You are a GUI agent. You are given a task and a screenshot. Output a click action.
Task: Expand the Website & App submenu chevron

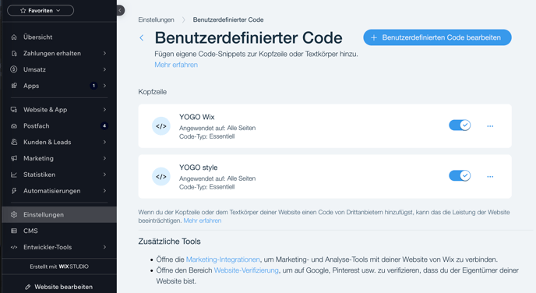[104, 110]
